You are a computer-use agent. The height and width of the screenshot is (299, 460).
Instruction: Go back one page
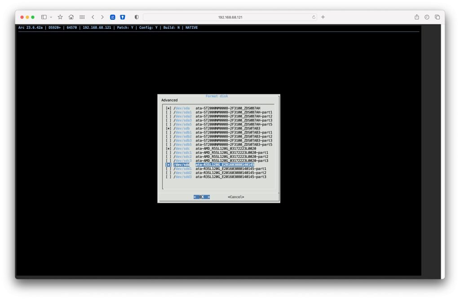pyautogui.click(x=93, y=17)
